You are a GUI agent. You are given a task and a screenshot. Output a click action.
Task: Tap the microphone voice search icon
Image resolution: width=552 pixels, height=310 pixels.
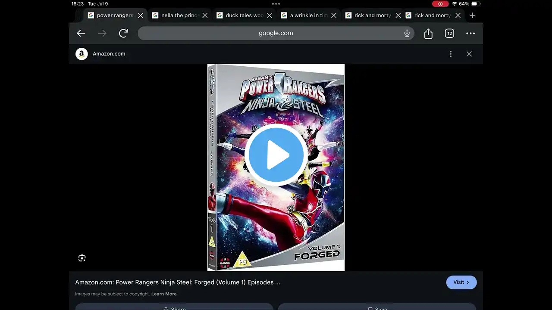[x=407, y=33]
